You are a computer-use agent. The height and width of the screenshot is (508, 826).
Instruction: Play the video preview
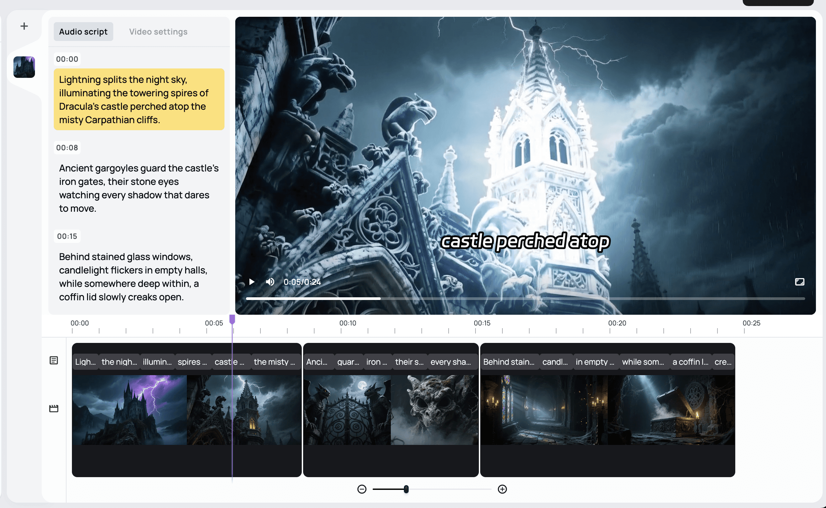point(251,282)
